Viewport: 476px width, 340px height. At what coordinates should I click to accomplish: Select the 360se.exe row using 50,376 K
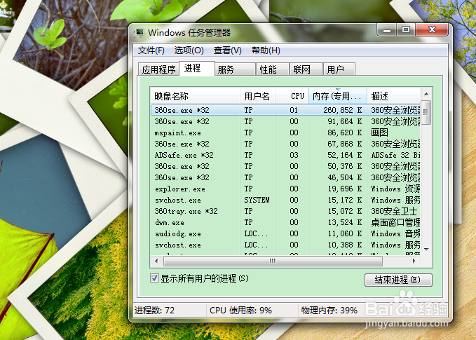pos(285,166)
